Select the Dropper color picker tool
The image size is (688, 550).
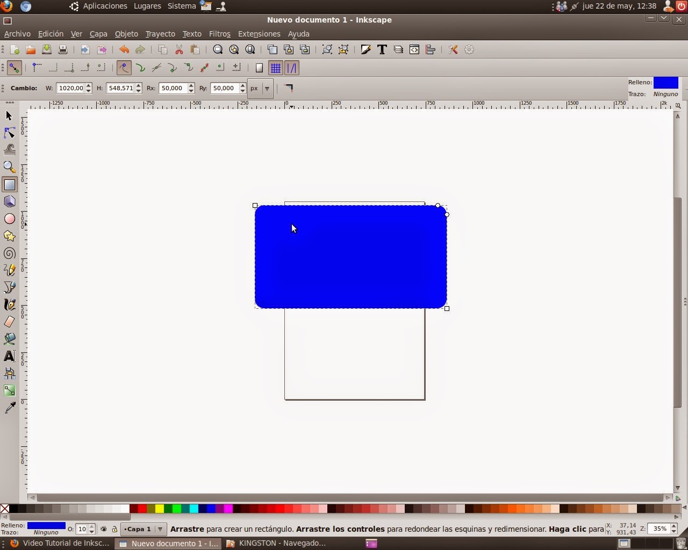point(9,409)
